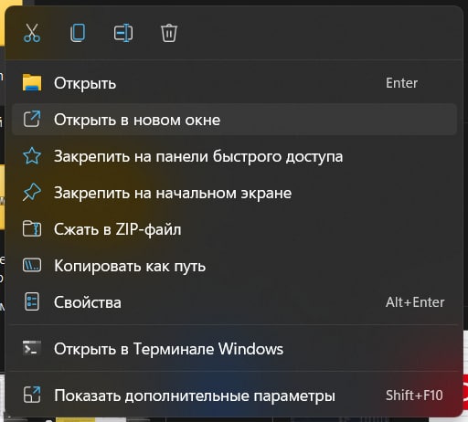The height and width of the screenshot is (422, 468).
Task: Choose Показать дополнительные параметры
Action: (234, 396)
